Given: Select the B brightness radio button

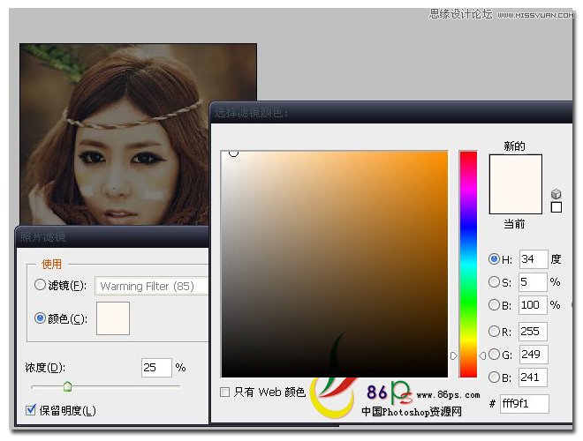Looking at the screenshot, I should [494, 305].
